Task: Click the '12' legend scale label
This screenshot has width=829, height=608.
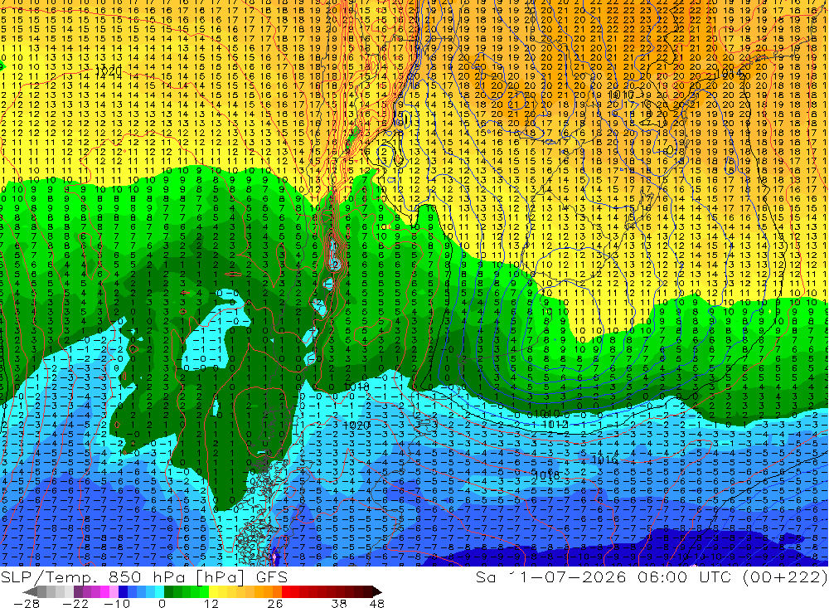Action: coord(211,603)
